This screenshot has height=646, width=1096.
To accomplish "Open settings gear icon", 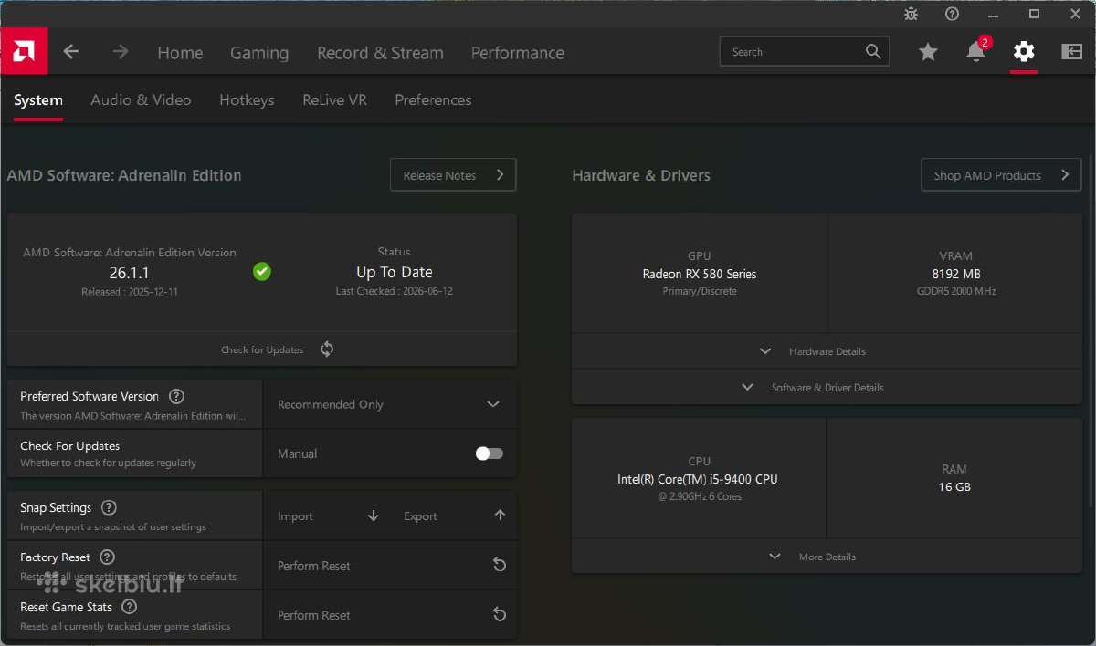I will coord(1024,52).
